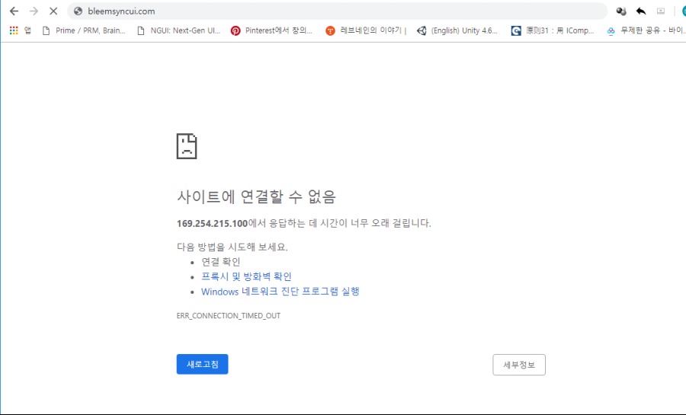686x415 pixels.
Task: Click the 169.254.215.100 IP address text
Action: 212,224
